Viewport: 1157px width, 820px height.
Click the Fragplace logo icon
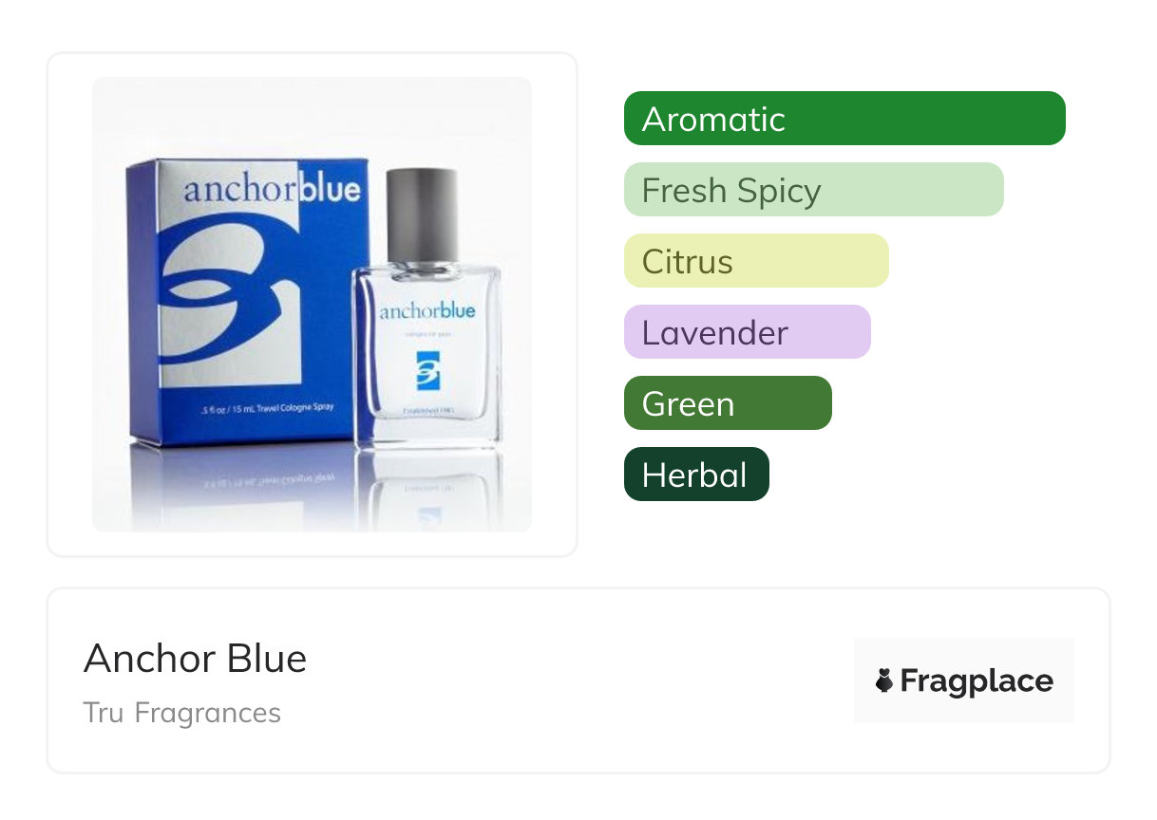(884, 680)
